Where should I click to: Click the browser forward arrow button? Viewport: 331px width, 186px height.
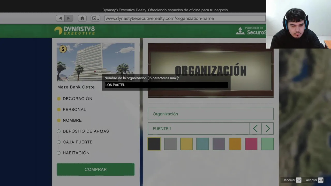pos(69,18)
